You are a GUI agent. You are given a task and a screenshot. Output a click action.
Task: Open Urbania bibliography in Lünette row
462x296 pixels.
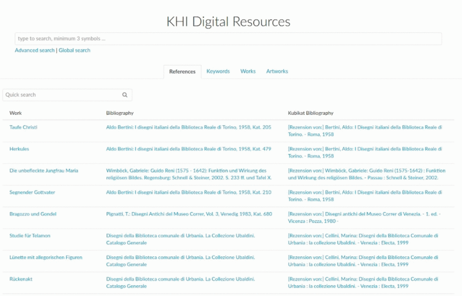[180, 261]
